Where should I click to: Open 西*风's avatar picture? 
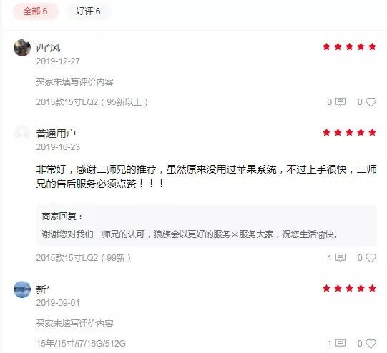click(22, 48)
